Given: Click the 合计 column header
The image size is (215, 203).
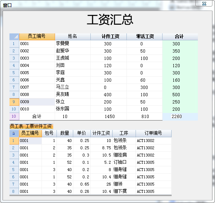Looking at the screenshot, I should click(x=180, y=37).
